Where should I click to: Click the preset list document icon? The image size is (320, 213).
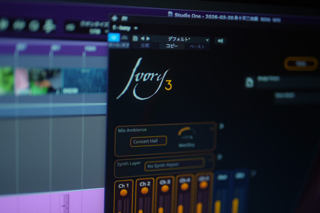click(x=135, y=39)
